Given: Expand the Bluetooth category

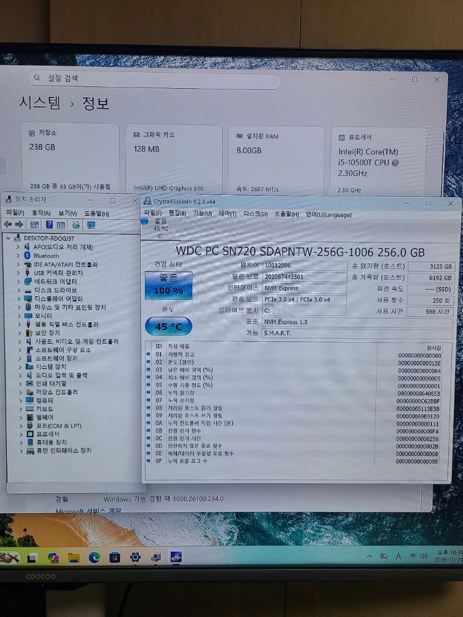Looking at the screenshot, I should (x=18, y=256).
